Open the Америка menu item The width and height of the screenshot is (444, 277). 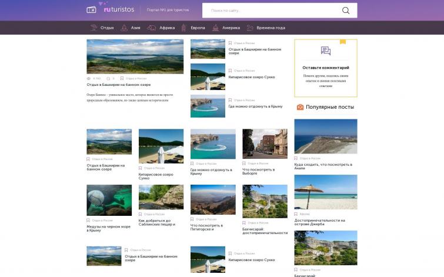(231, 28)
